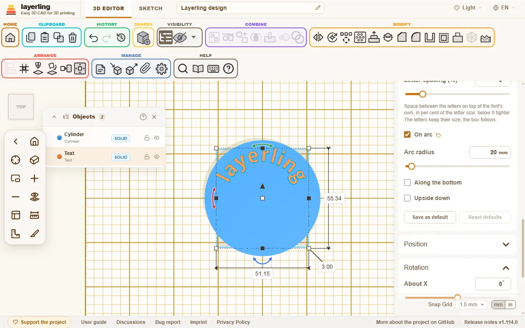Delete selection with the trash icon
Image resolution: width=525 pixels, height=328 pixels.
coord(73,38)
